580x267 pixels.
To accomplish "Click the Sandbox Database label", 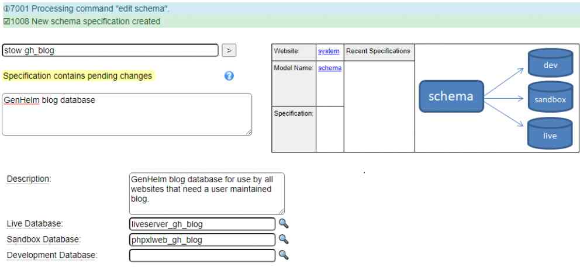I will point(44,240).
